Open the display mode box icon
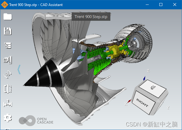182x130 pixels. [x=8, y=60]
